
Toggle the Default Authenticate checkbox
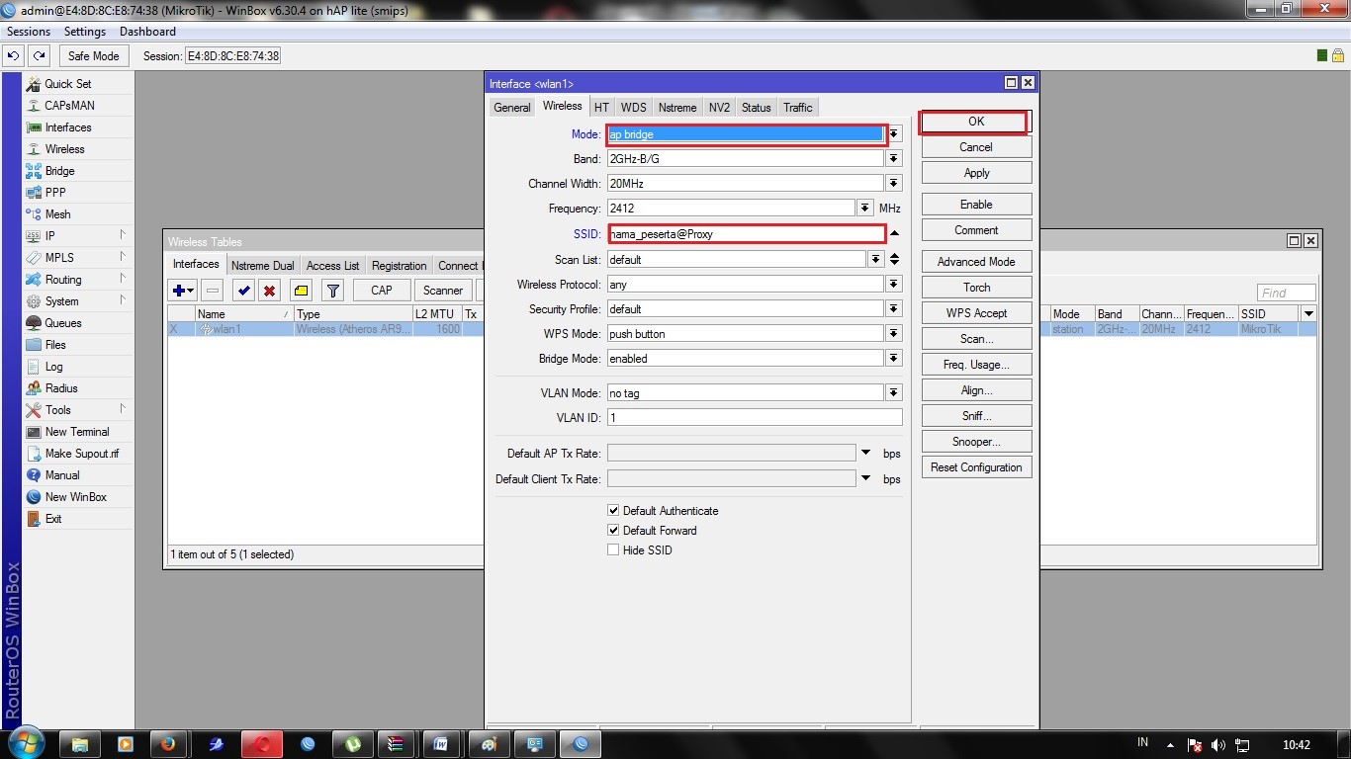tap(613, 511)
